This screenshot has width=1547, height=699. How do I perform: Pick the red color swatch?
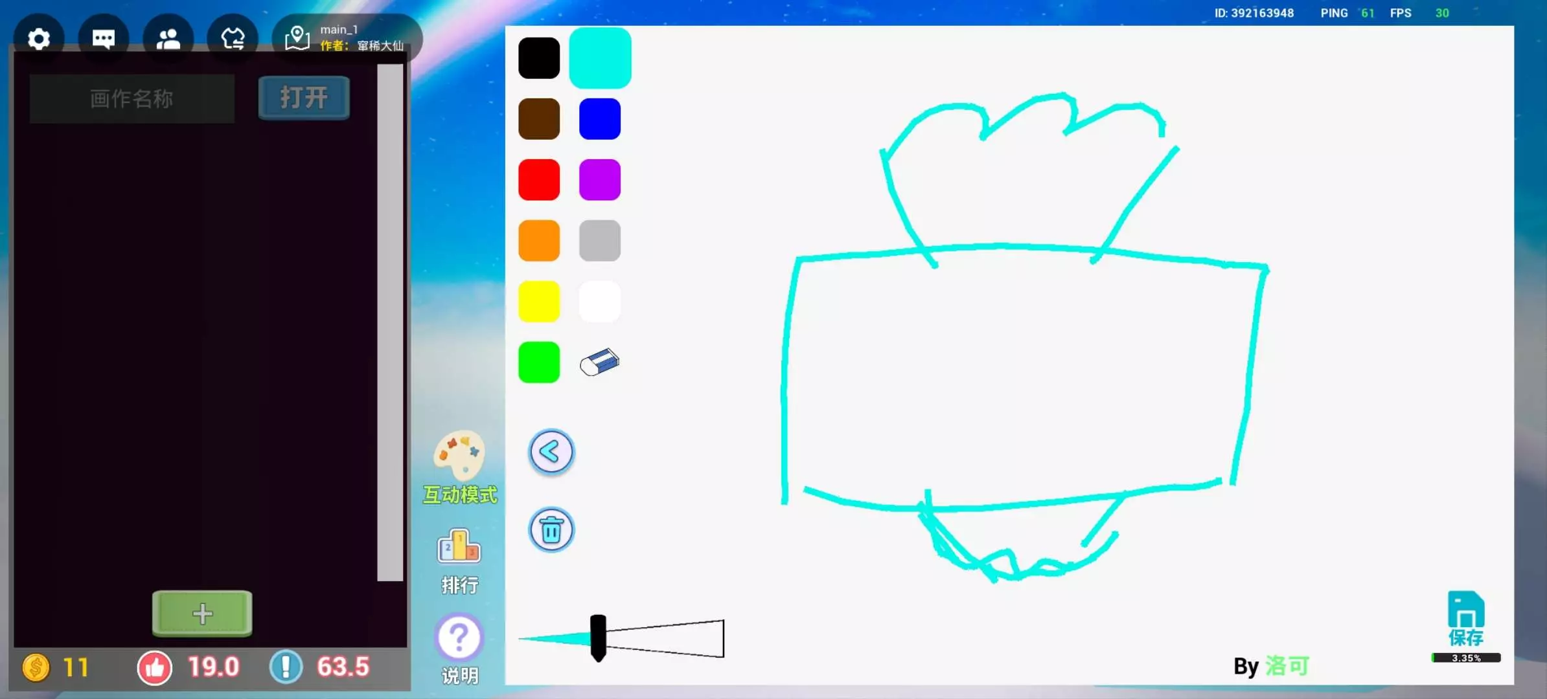(539, 180)
